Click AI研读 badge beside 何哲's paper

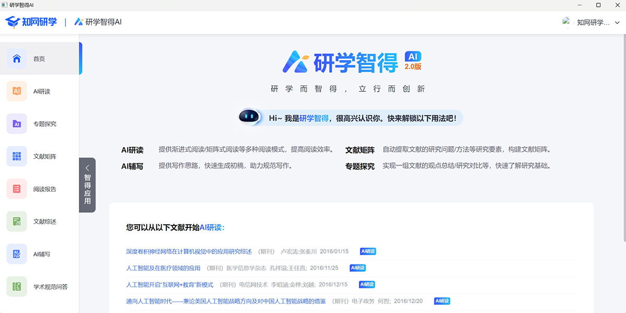[x=442, y=301]
